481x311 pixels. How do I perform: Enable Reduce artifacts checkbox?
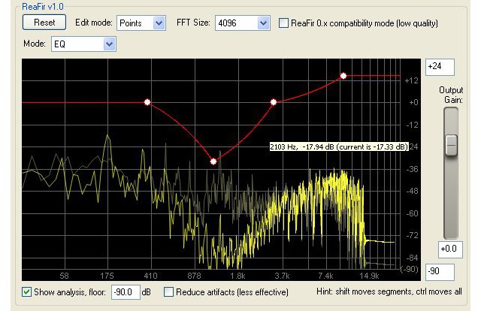168,291
